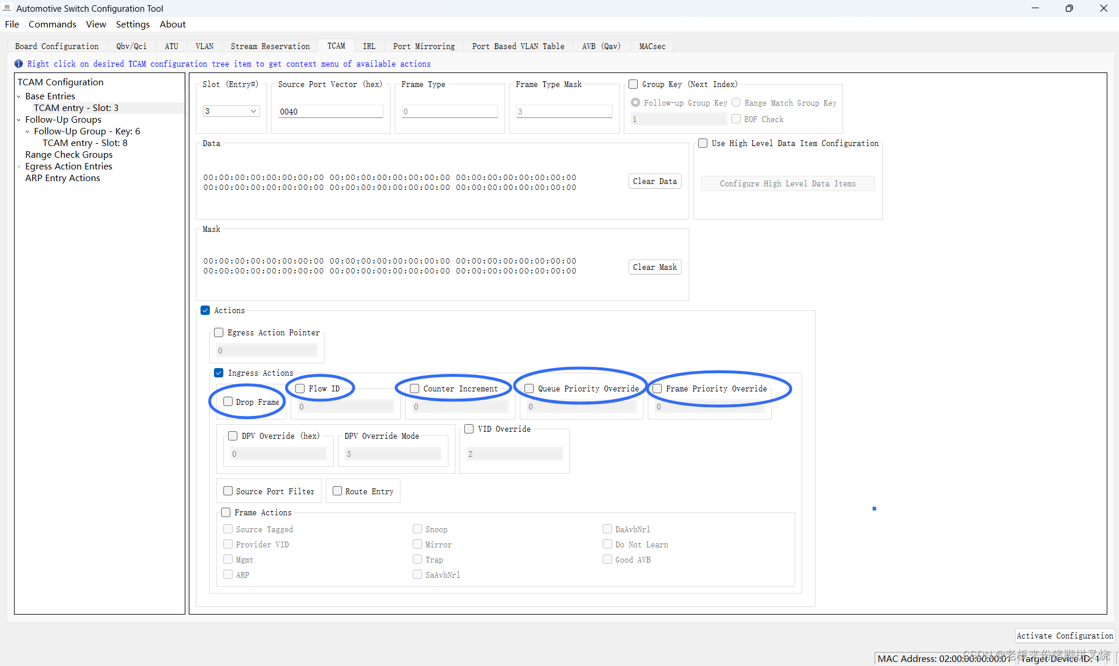Open the About menu

coord(172,24)
